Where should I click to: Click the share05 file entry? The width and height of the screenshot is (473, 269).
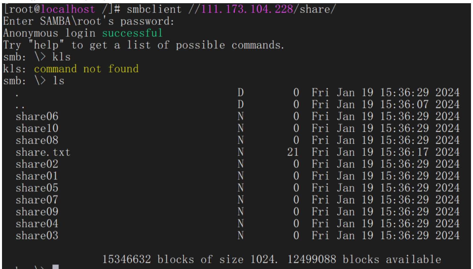tap(37, 188)
